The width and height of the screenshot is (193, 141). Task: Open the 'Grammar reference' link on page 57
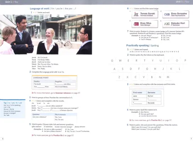63,93
